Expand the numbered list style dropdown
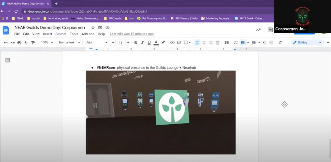331x162 pixels. 259,43
